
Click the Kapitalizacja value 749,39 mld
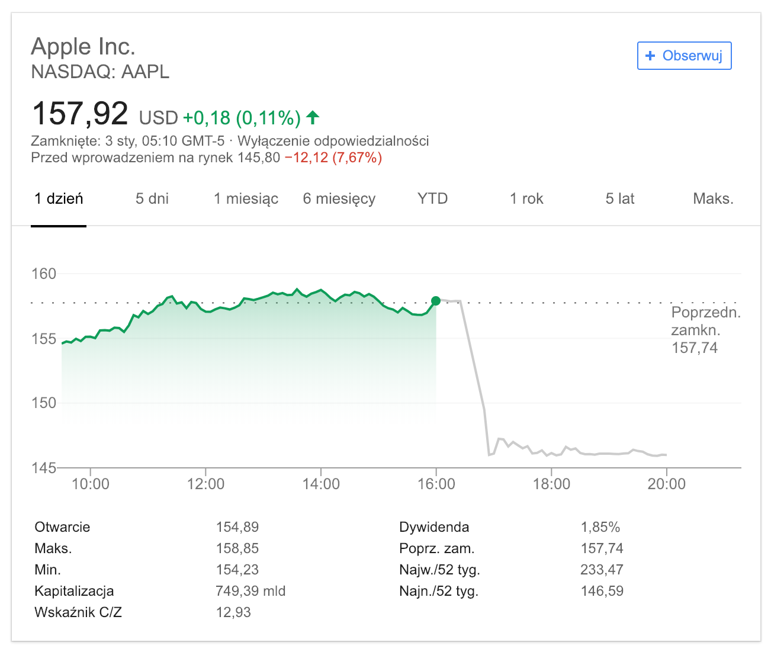250,591
